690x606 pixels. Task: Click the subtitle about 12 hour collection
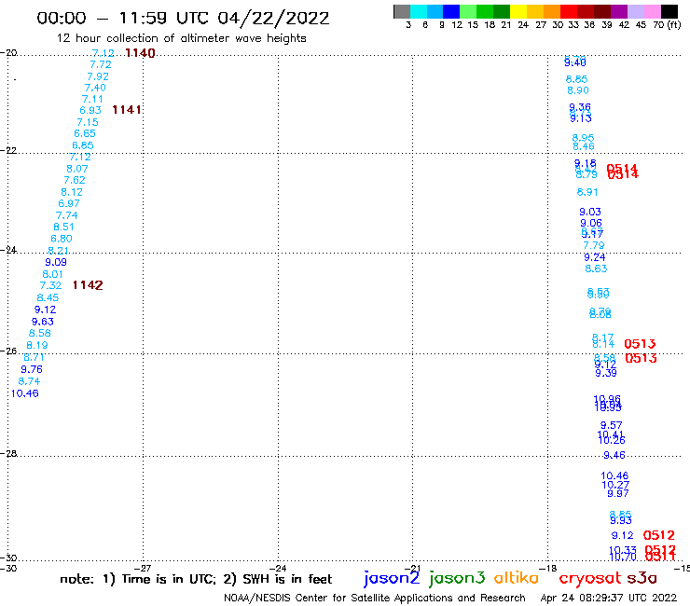[181, 39]
